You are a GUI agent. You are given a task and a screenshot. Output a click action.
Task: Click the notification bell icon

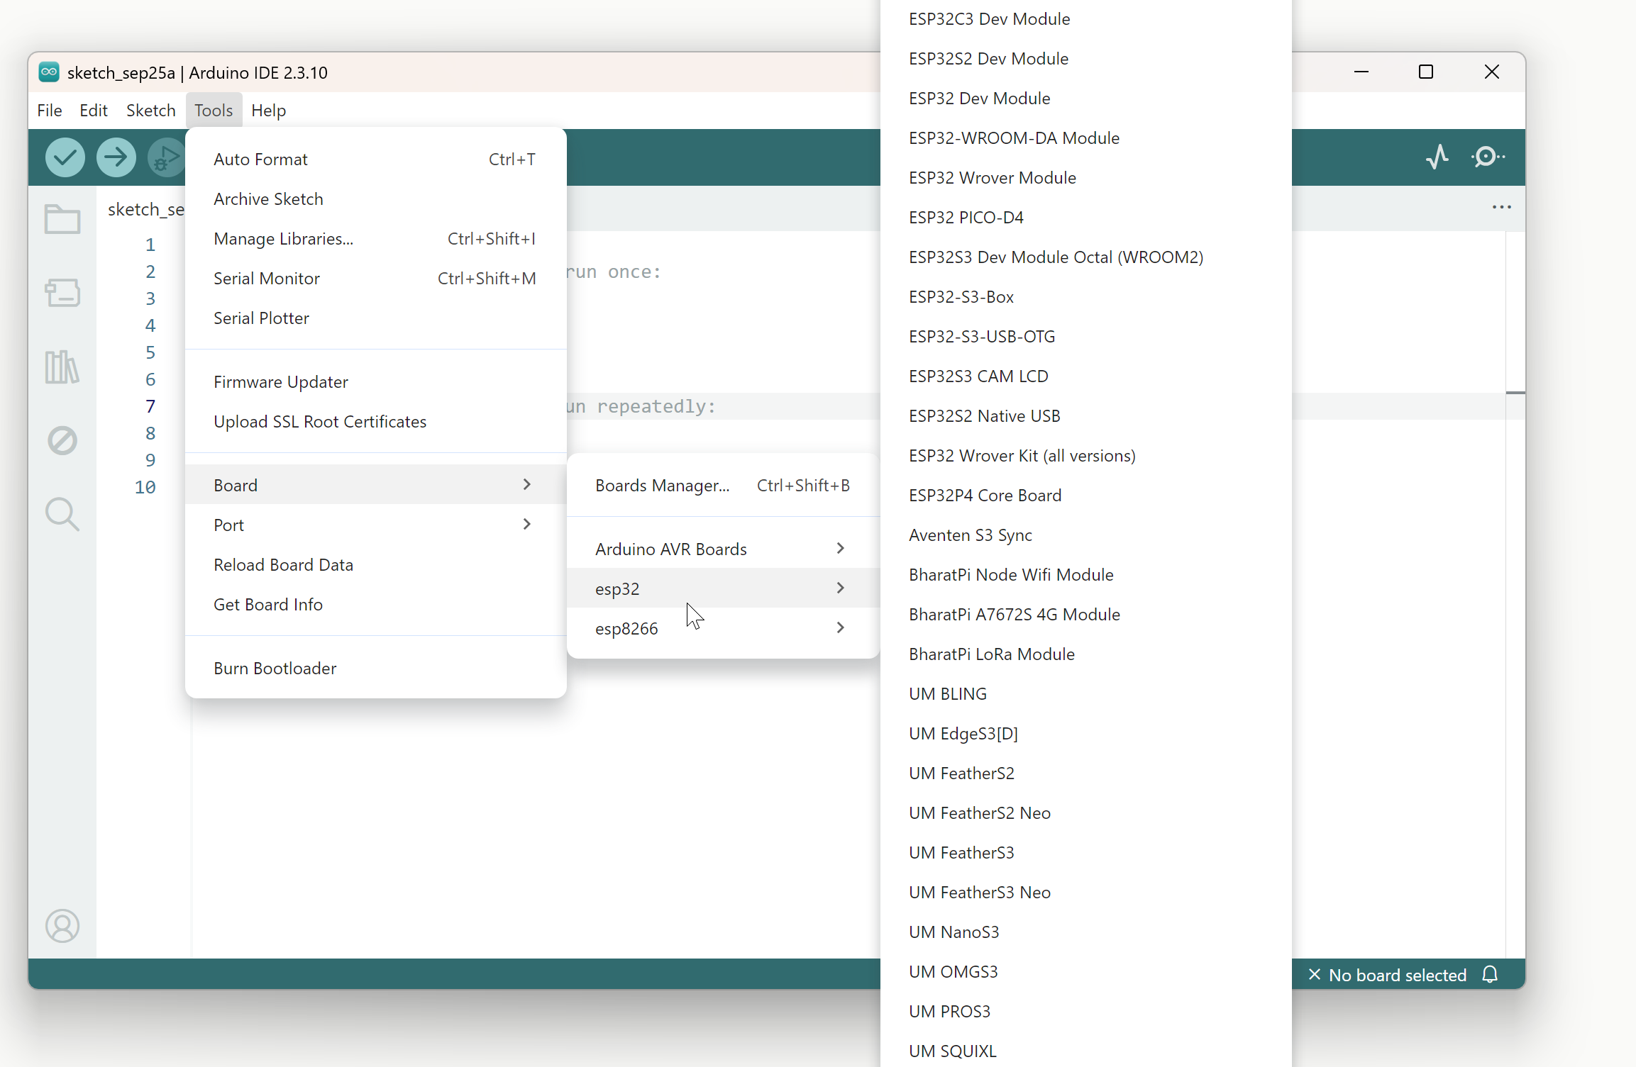tap(1490, 975)
